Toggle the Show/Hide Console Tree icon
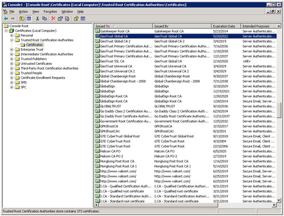284x216 pixels. coord(29,18)
